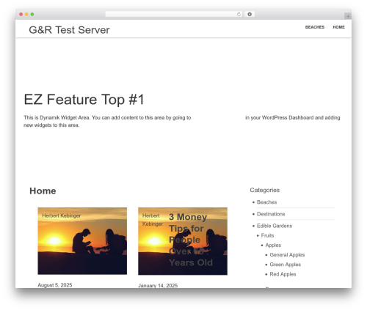Viewport: 367px width, 310px height.
Task: Click the browser reload icon
Action: coord(239,15)
